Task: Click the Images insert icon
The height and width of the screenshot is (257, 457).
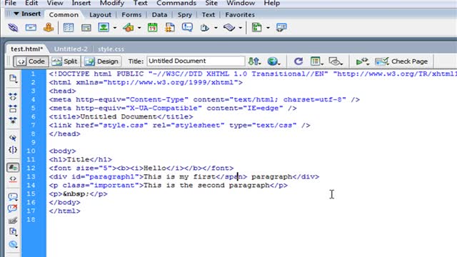Action: point(104,28)
